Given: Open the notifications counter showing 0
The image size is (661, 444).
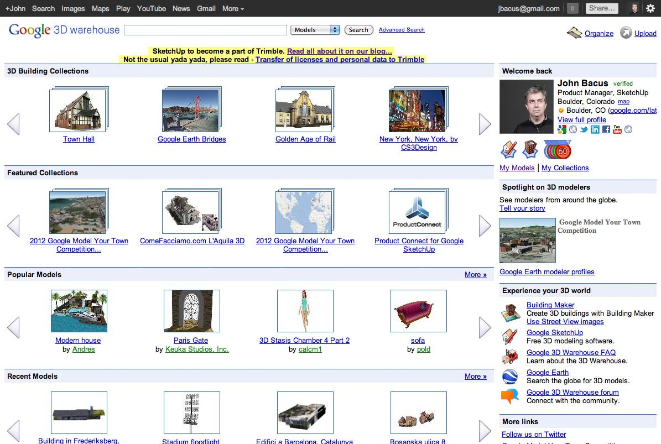Looking at the screenshot, I should pos(572,8).
